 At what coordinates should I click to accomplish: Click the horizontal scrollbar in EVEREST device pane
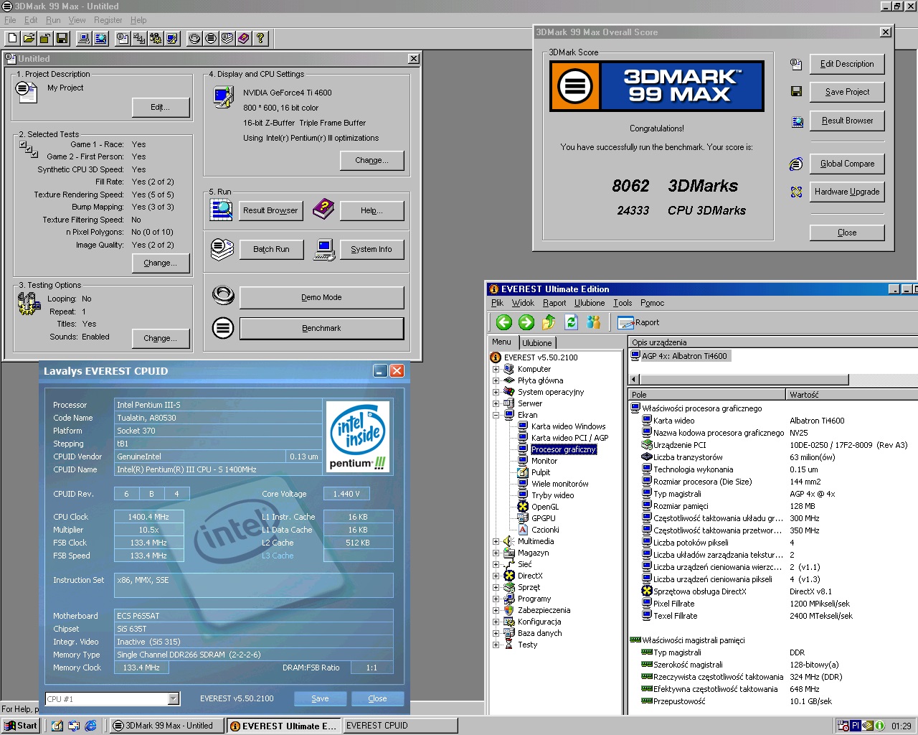coord(743,380)
